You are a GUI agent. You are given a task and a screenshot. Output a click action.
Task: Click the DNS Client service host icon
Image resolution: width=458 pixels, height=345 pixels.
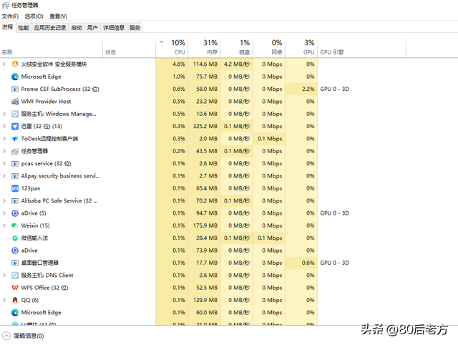15,275
